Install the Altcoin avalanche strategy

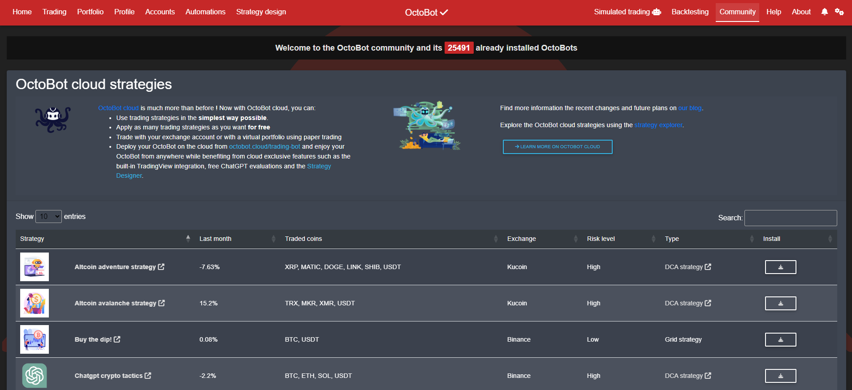point(780,303)
